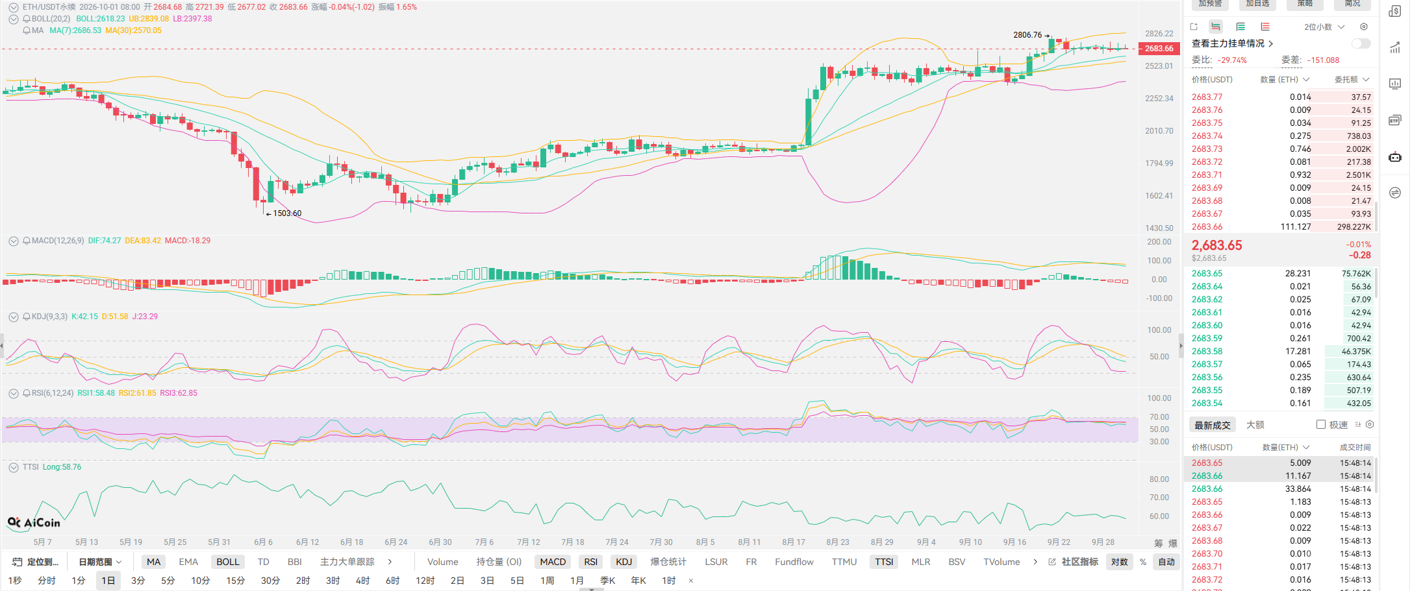Screen dimensions: 1410x591
Task: Click the alert bell icon next to MACD
Action: click(27, 241)
